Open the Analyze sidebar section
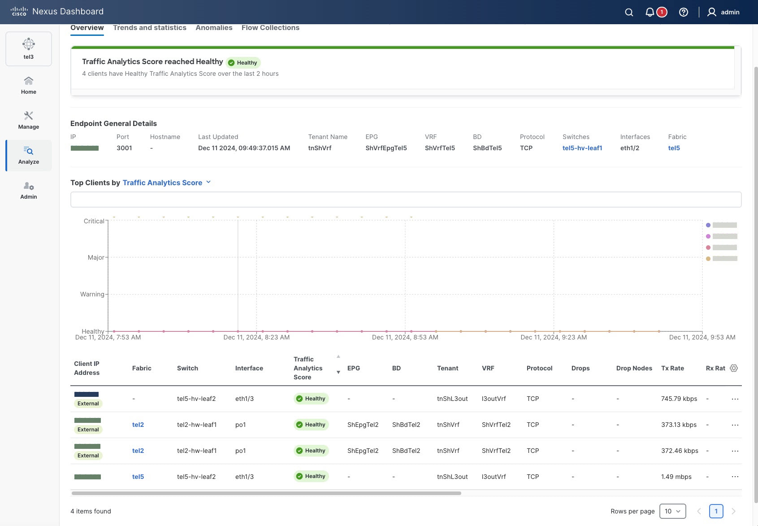 tap(29, 155)
